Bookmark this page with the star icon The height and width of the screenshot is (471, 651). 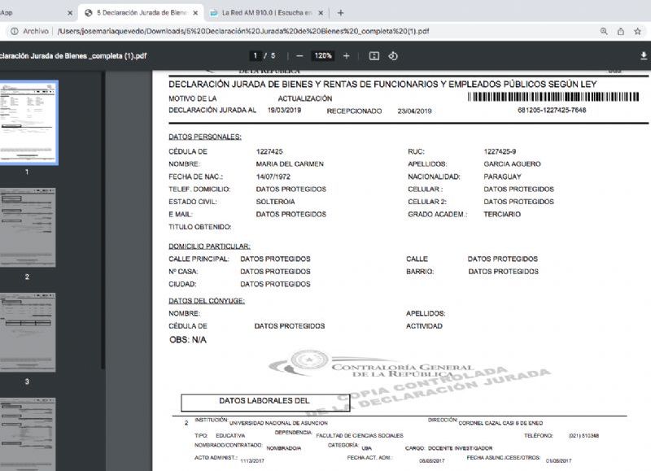(x=638, y=31)
